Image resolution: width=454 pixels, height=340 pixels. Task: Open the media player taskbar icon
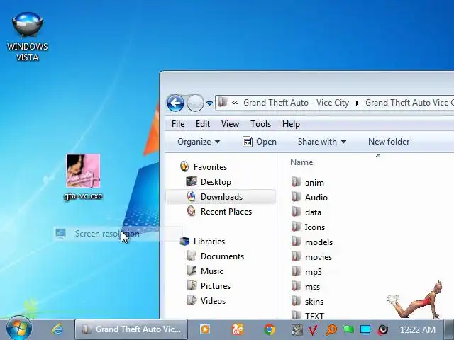[205, 329]
